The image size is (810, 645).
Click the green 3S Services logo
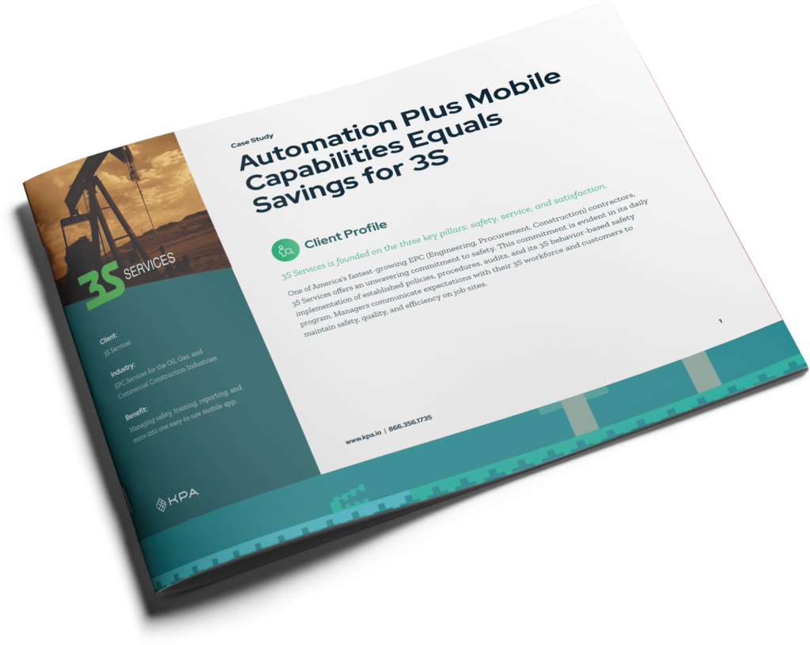[x=127, y=279]
